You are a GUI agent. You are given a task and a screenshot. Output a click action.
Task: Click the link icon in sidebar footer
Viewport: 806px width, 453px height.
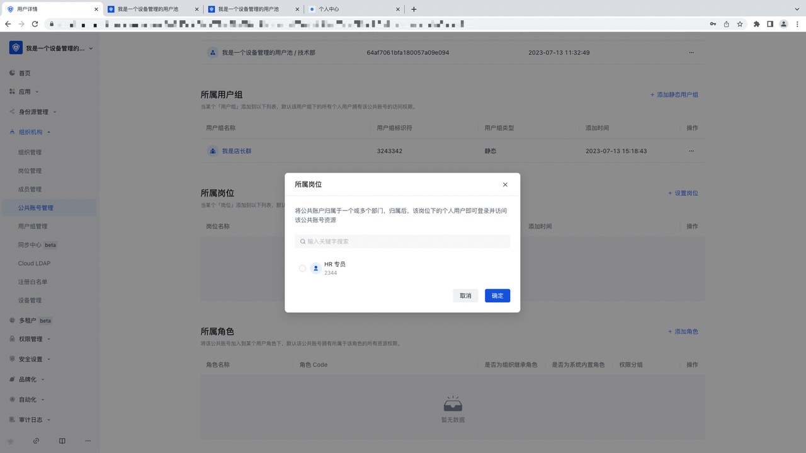click(x=36, y=441)
